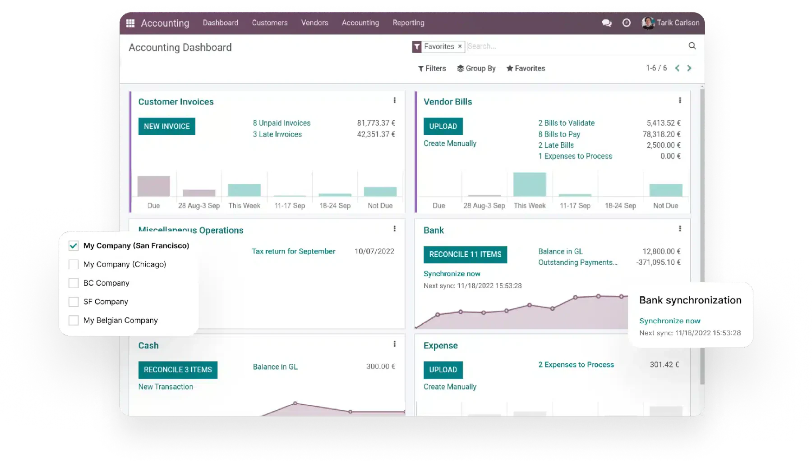
Task: Open 3 Late Invoices link
Action: coord(277,134)
